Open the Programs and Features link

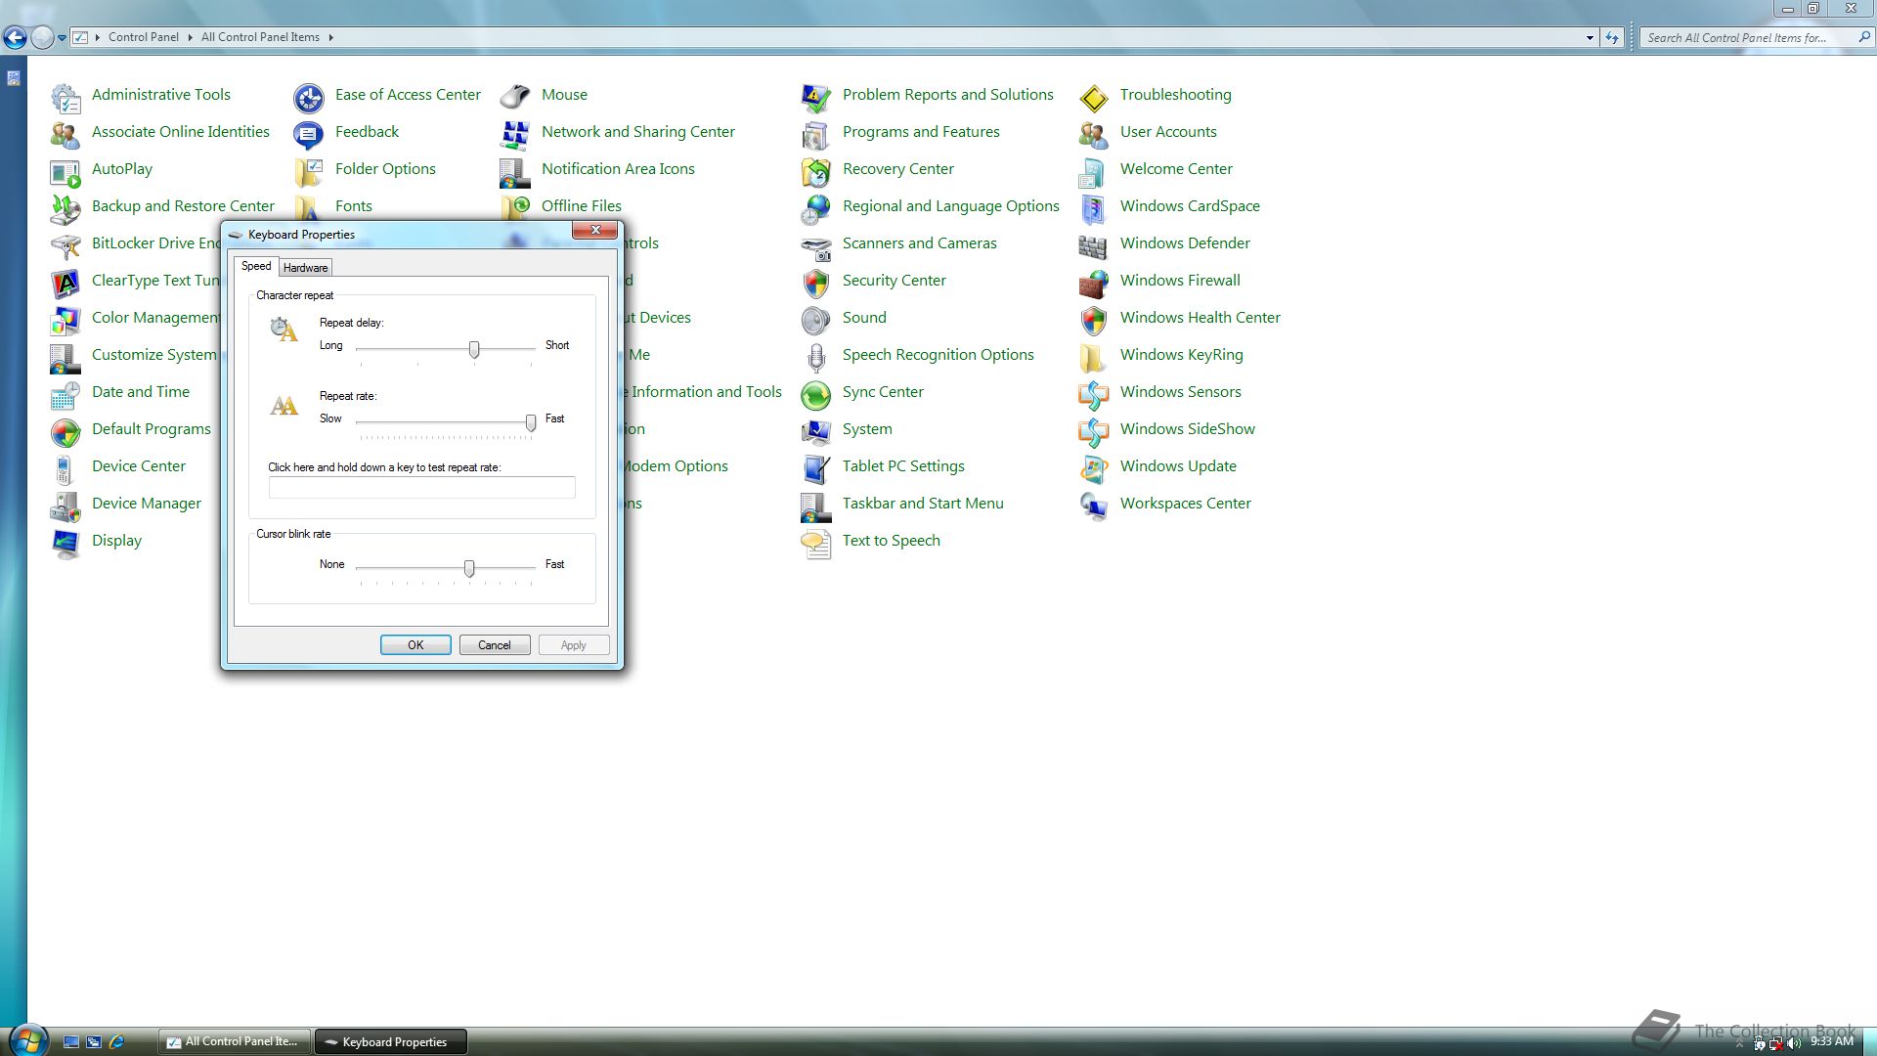921,132
